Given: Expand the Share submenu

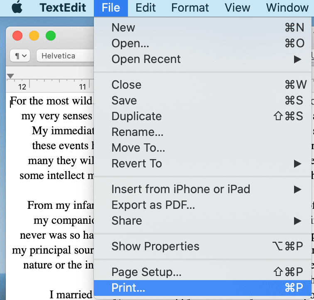Looking at the screenshot, I should point(202,221).
